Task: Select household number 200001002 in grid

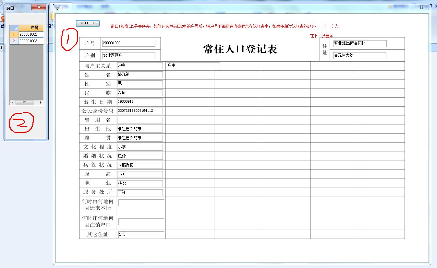Action: 31,34
